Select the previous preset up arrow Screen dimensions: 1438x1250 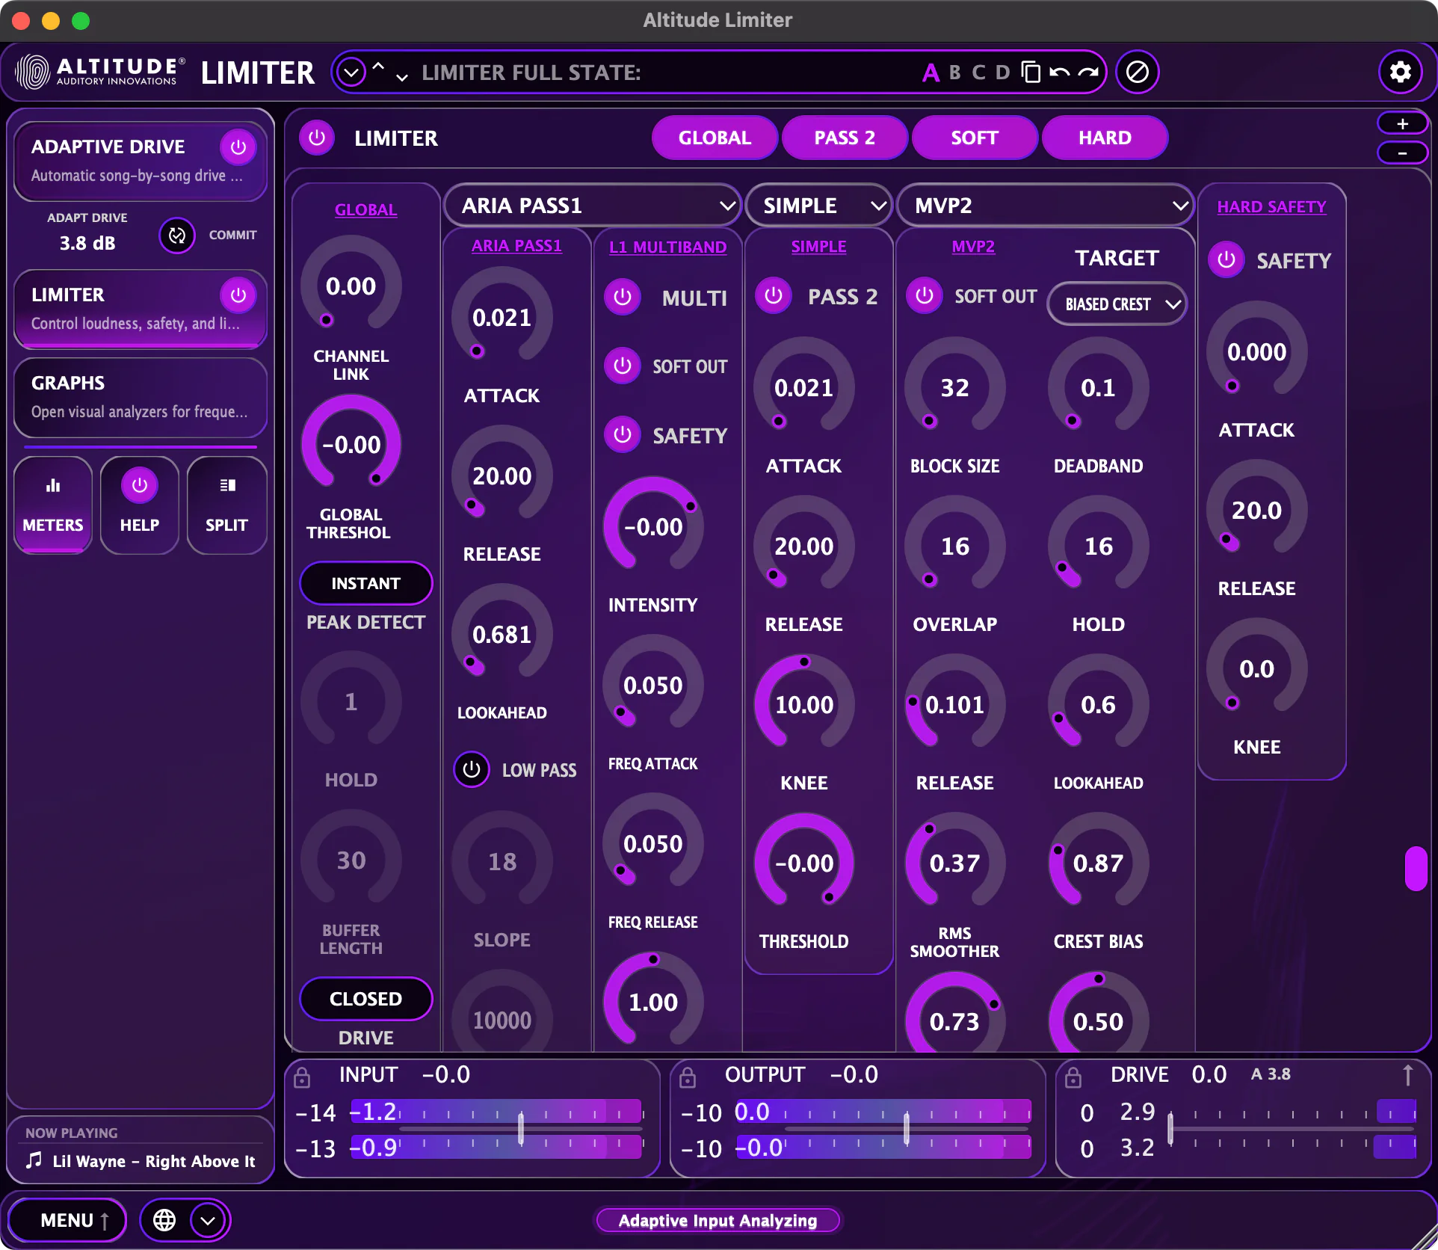(x=378, y=66)
